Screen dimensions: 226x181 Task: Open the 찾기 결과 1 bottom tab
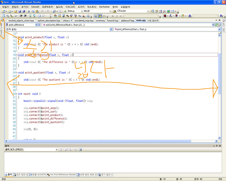pyautogui.click(x=105, y=175)
